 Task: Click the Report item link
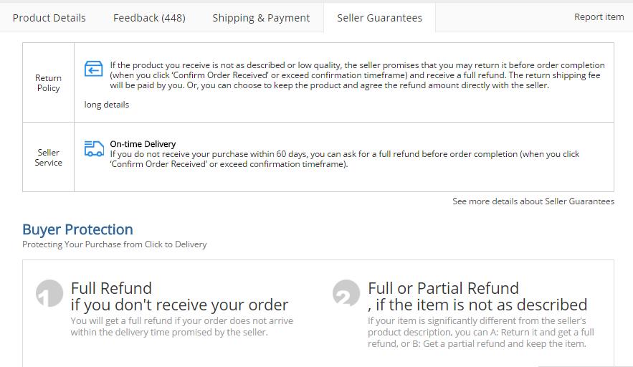599,17
